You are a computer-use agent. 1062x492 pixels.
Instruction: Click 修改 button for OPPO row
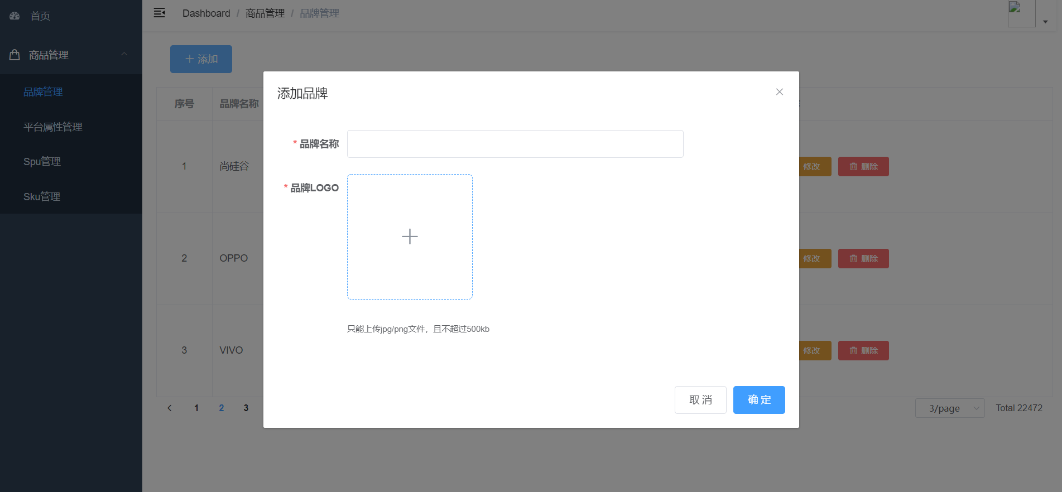pyautogui.click(x=815, y=259)
